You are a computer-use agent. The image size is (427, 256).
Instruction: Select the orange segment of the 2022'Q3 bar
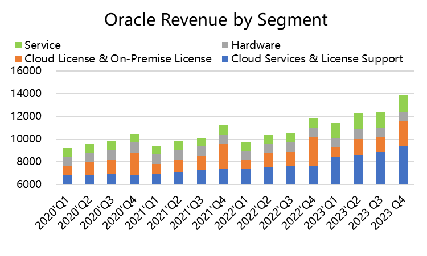point(291,158)
